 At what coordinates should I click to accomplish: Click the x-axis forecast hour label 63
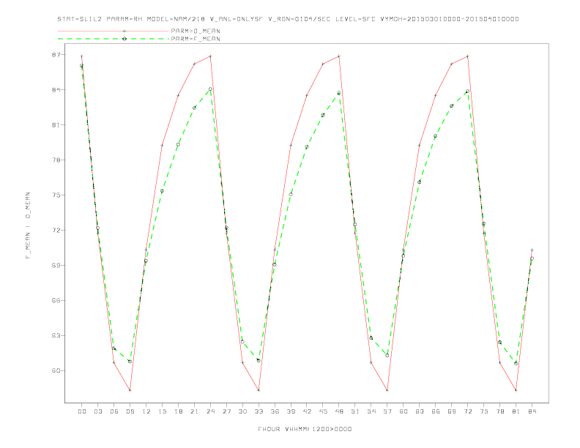click(420, 411)
